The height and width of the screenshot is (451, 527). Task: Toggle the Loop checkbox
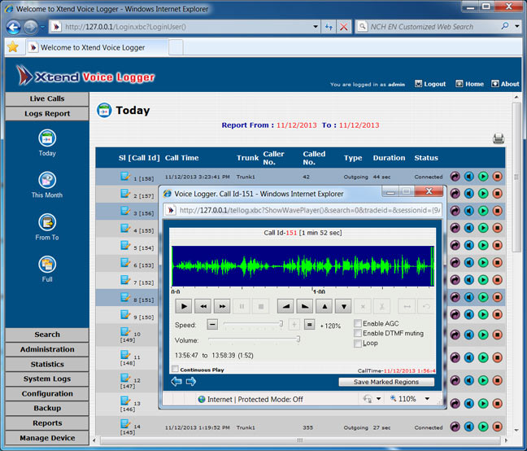click(358, 344)
